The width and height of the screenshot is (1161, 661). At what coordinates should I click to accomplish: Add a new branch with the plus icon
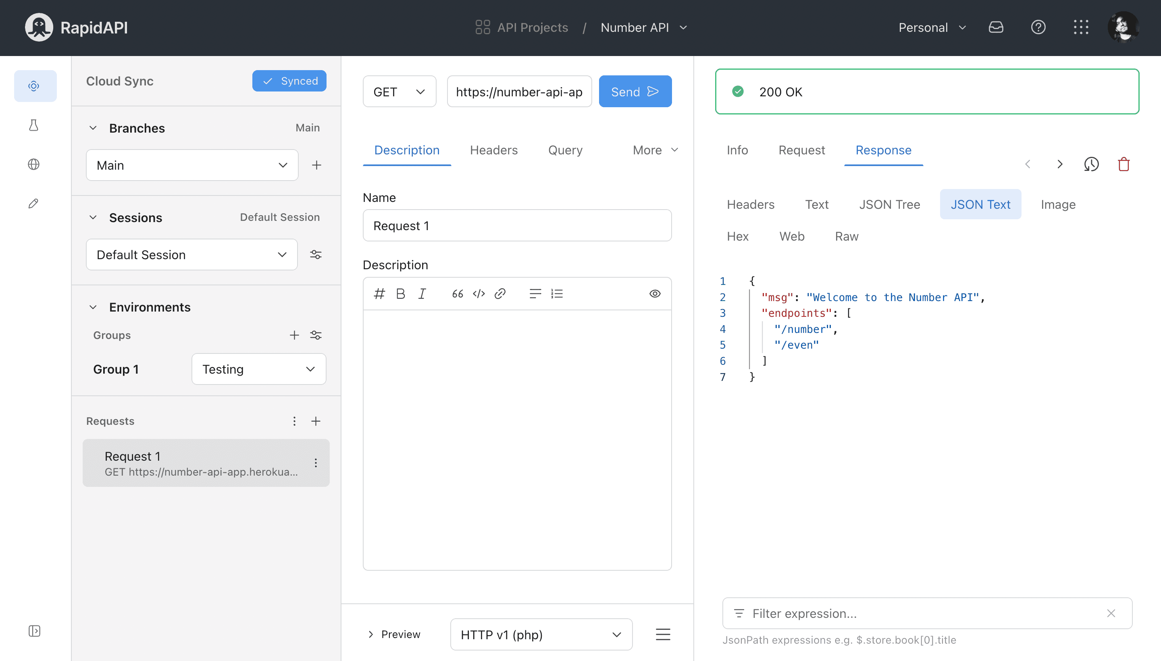point(317,165)
